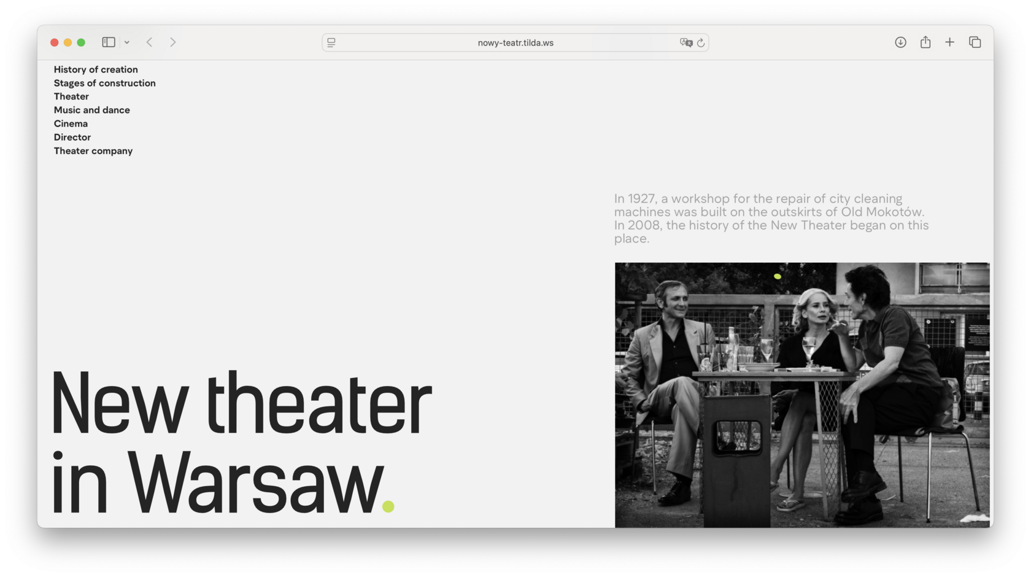Open the Downloads list
This screenshot has height=577, width=1031.
[x=900, y=42]
